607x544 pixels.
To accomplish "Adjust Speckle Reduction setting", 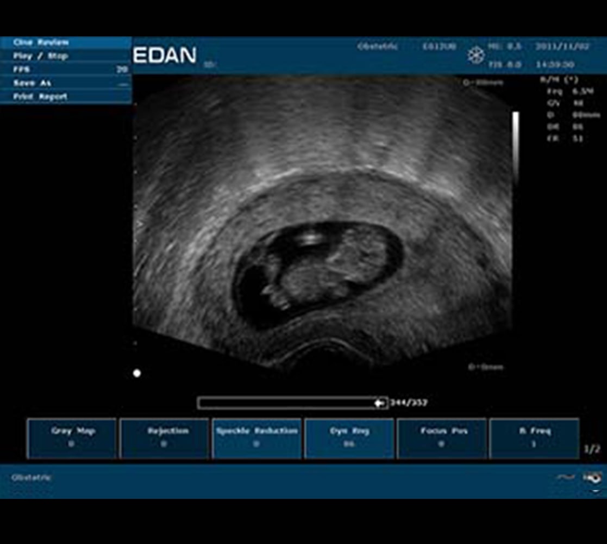I will pyautogui.click(x=257, y=438).
